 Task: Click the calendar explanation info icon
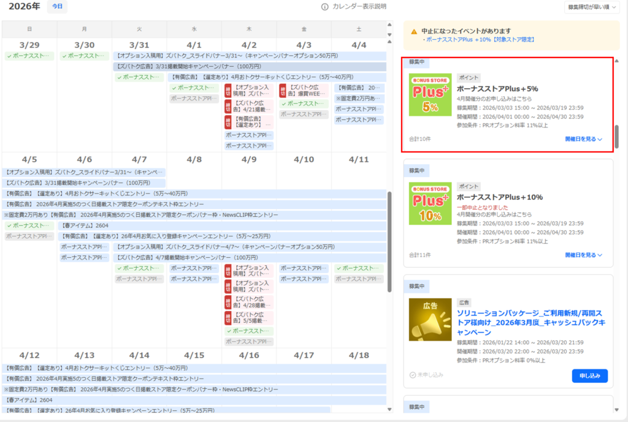tap(325, 7)
